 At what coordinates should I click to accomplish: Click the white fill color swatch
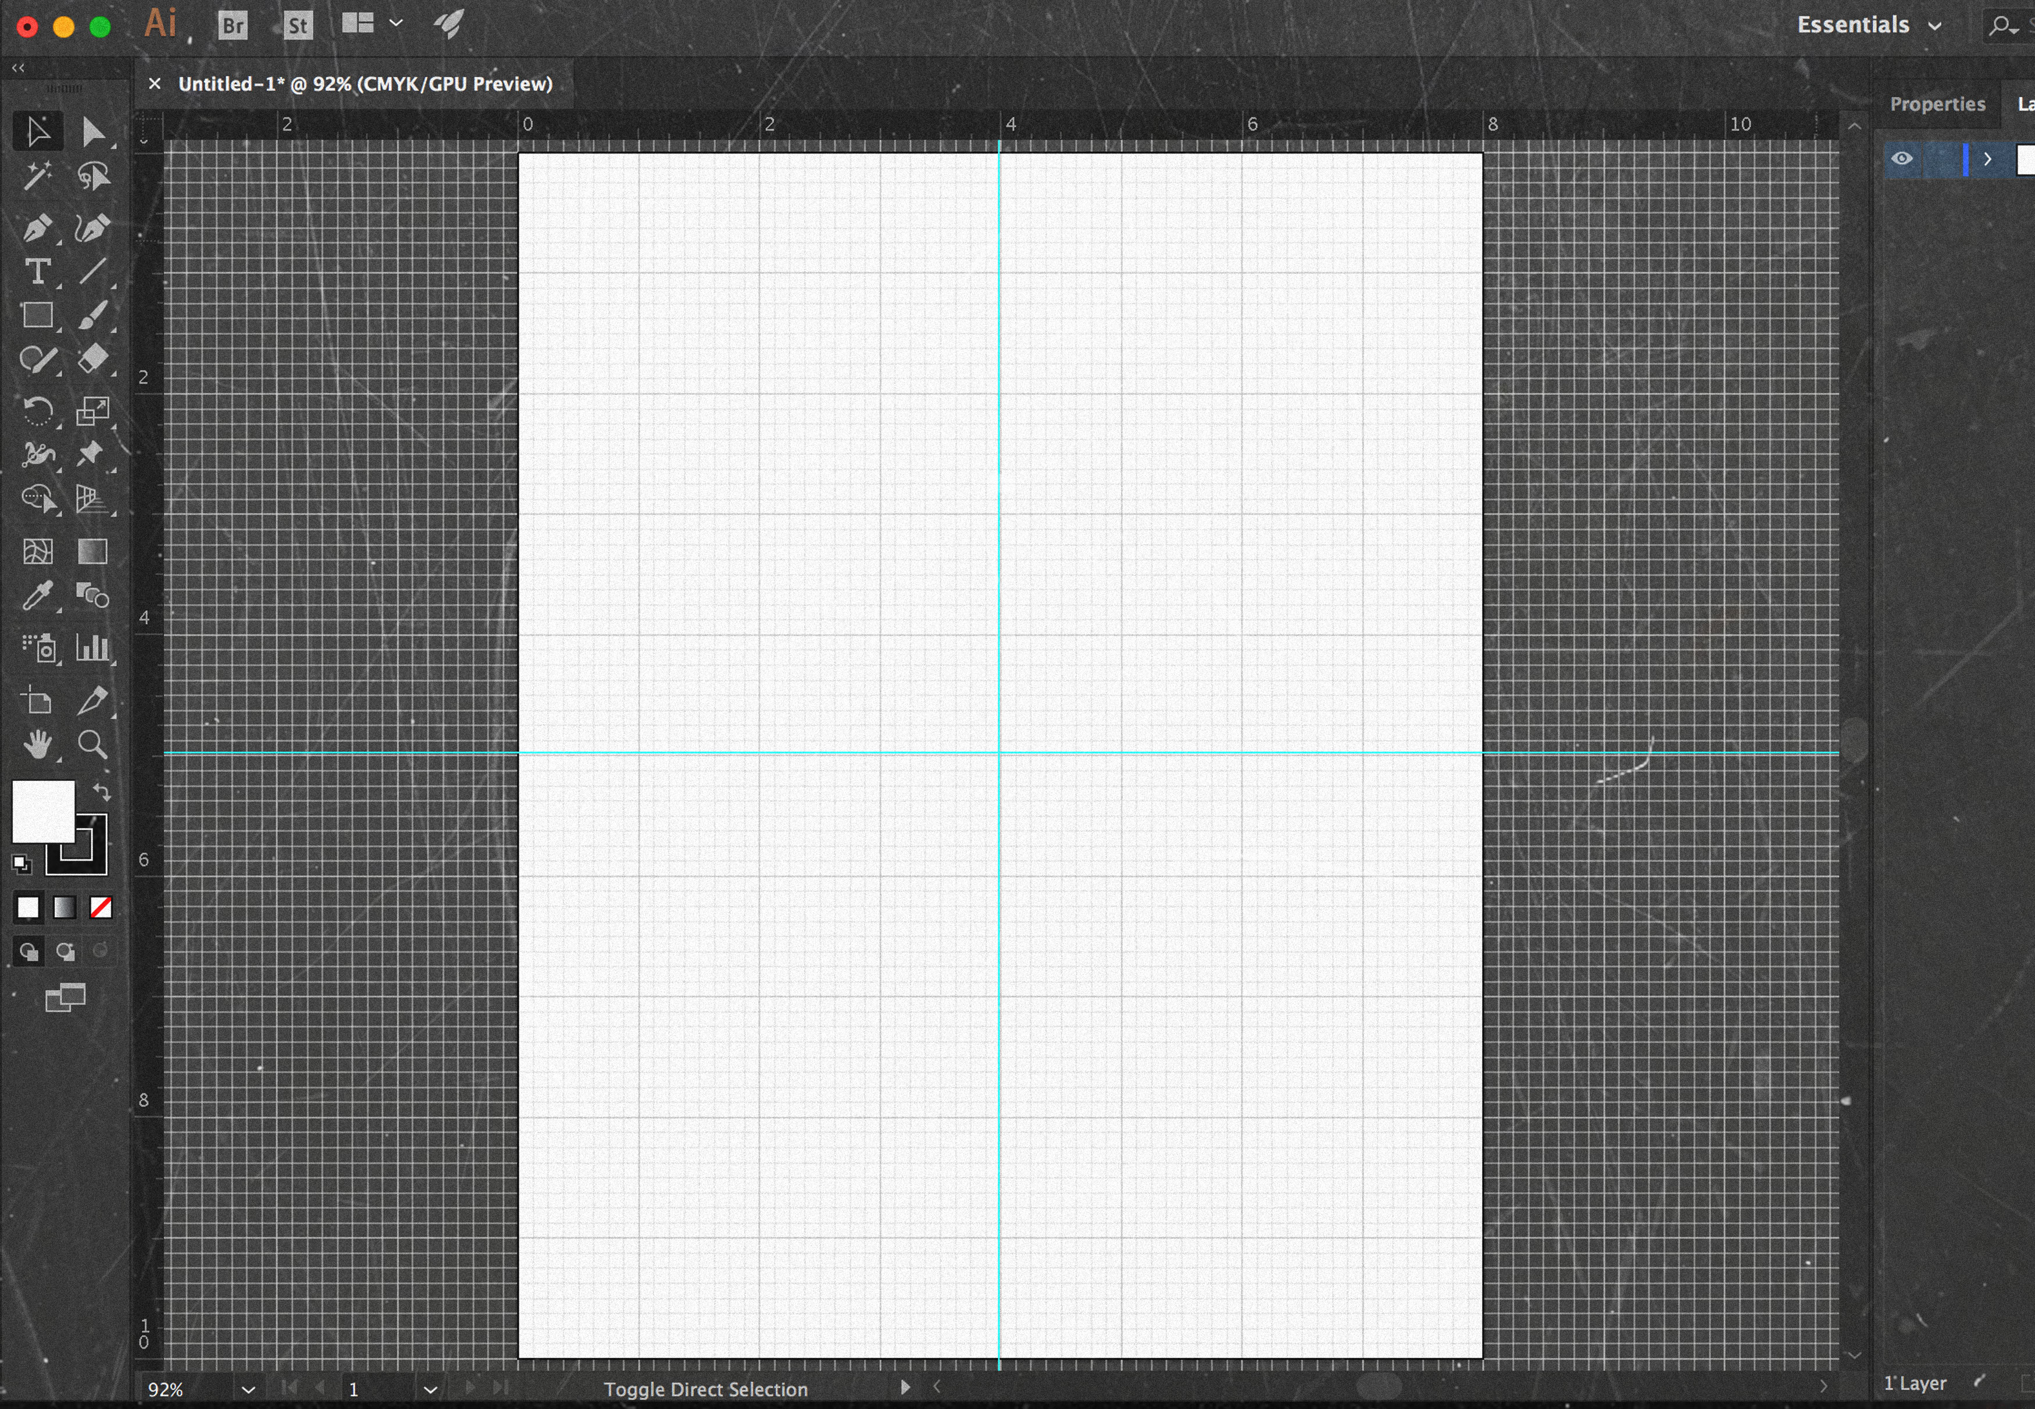(x=42, y=811)
